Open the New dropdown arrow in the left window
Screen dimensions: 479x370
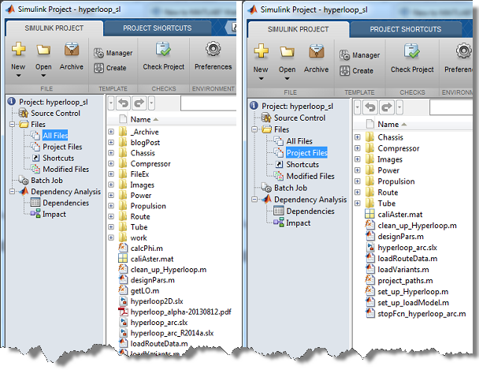[x=19, y=77]
